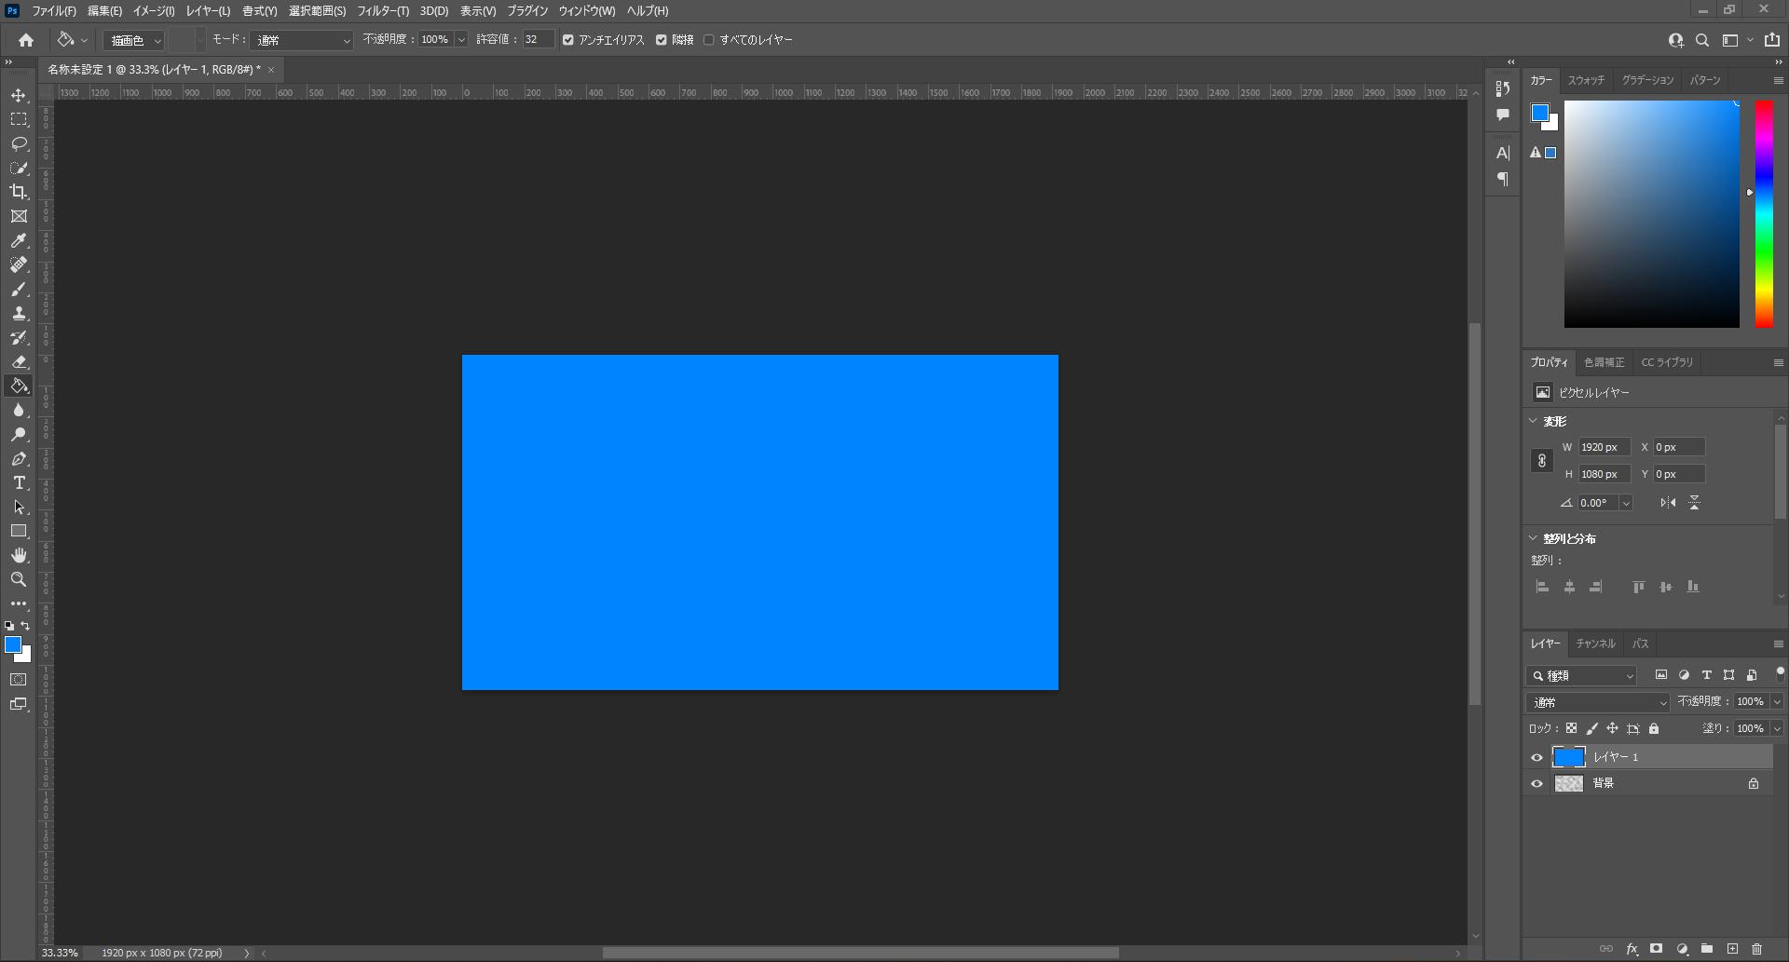Enable the すべてのレイヤー checkbox

pyautogui.click(x=709, y=40)
